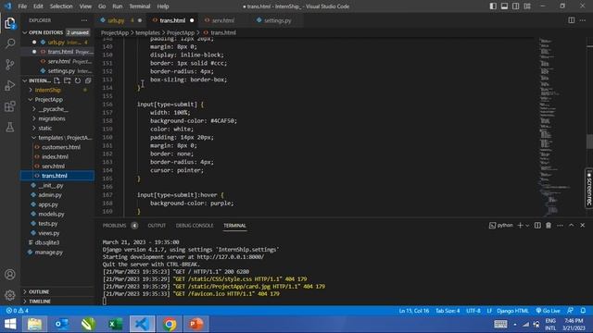Split the terminal panel

click(x=537, y=226)
